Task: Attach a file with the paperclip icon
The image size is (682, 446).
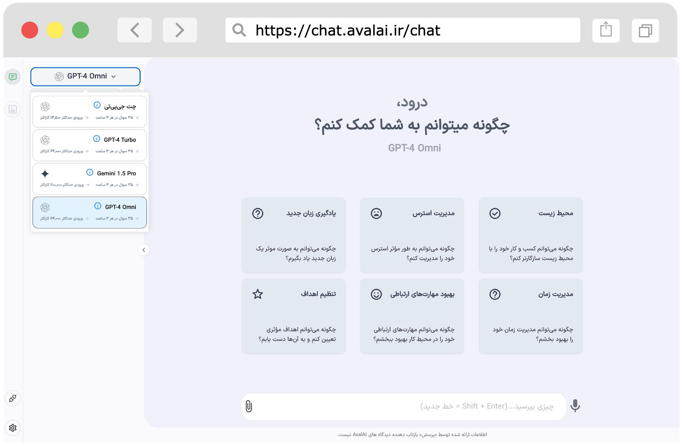Action: click(x=249, y=407)
